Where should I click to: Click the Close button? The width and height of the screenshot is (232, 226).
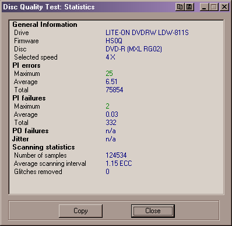[x=153, y=211]
